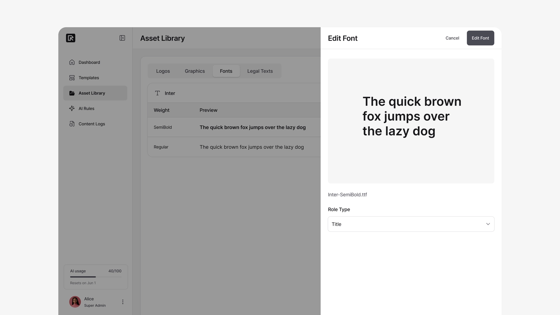Click the 40/100 AI usage value

(x=115, y=271)
